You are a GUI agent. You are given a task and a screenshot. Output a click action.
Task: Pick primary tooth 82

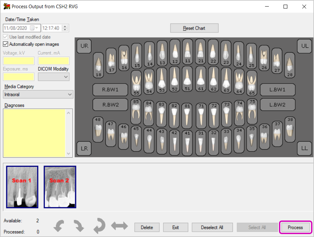click(174, 115)
